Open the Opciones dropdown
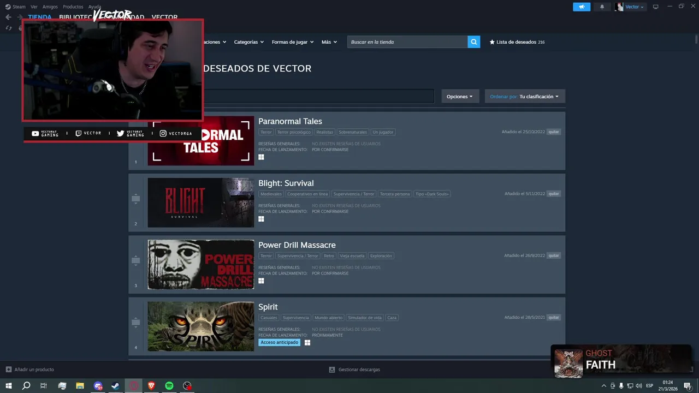Screen dimensions: 699x393 point(460,97)
